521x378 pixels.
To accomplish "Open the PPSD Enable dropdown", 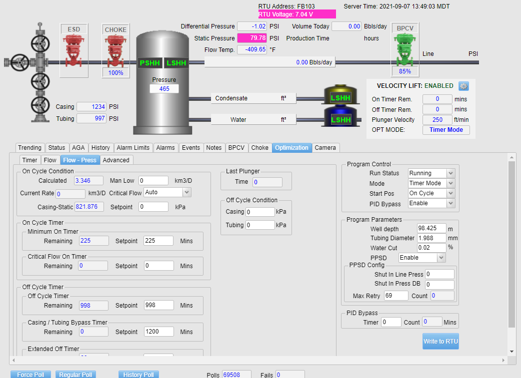I will pyautogui.click(x=441, y=258).
